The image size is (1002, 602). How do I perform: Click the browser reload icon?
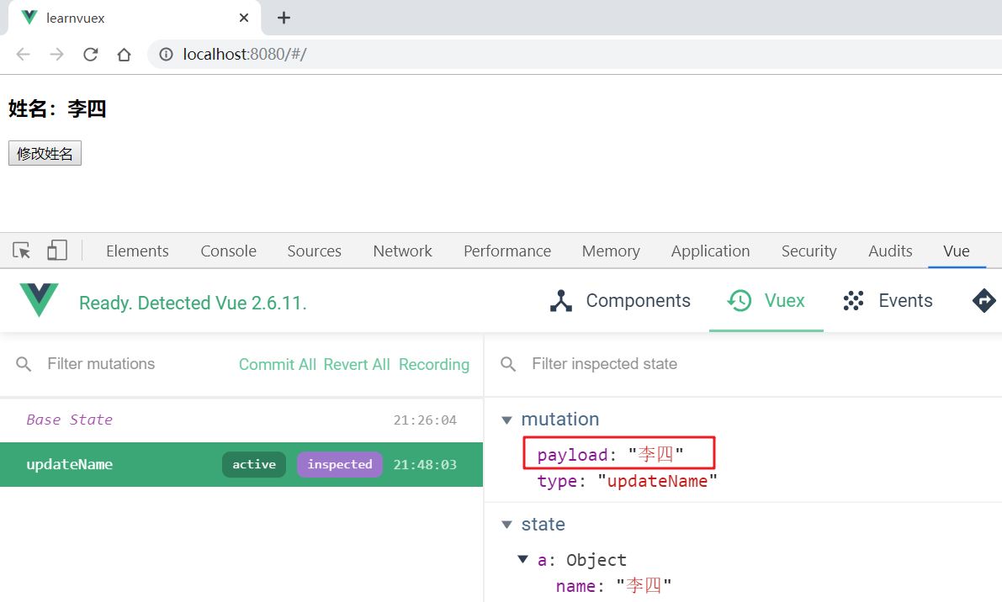[90, 55]
